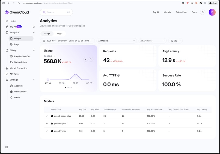Collapse the Analytics sidebar section
The height and width of the screenshot is (154, 220).
[34, 32]
